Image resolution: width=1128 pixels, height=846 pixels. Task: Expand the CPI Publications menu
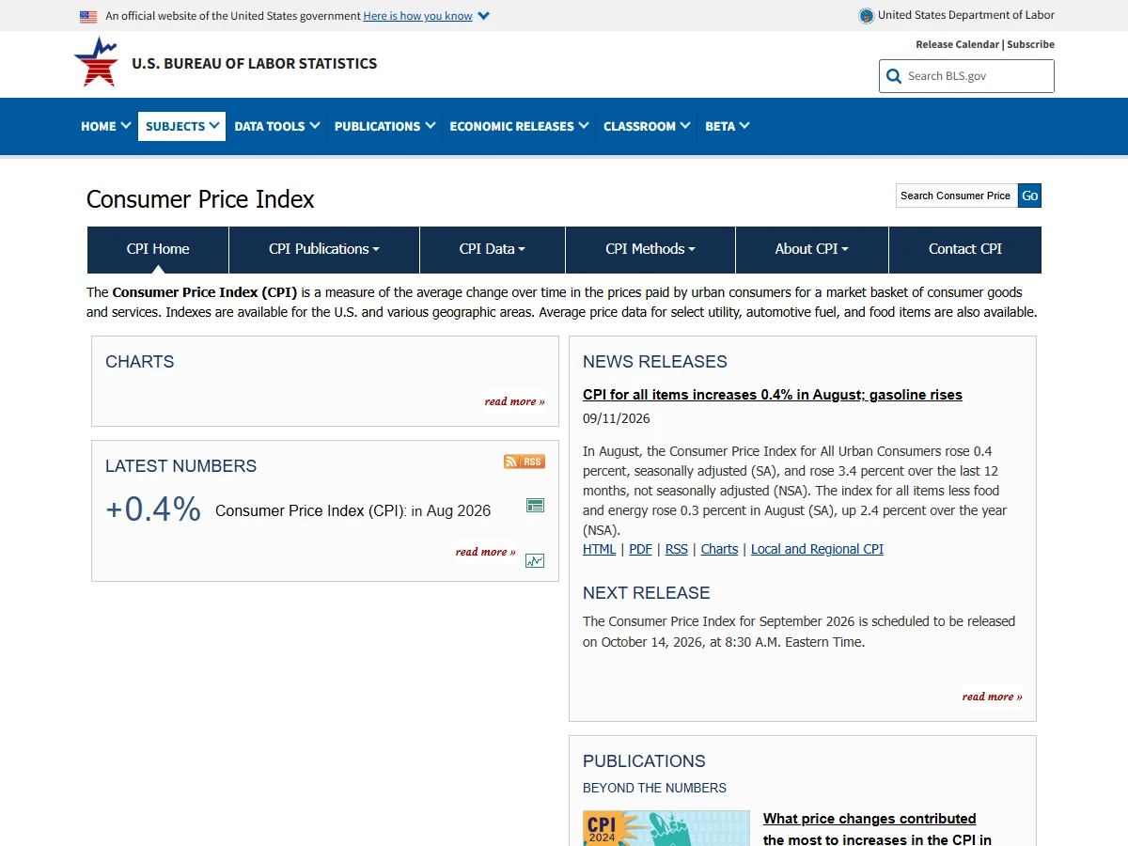click(324, 249)
